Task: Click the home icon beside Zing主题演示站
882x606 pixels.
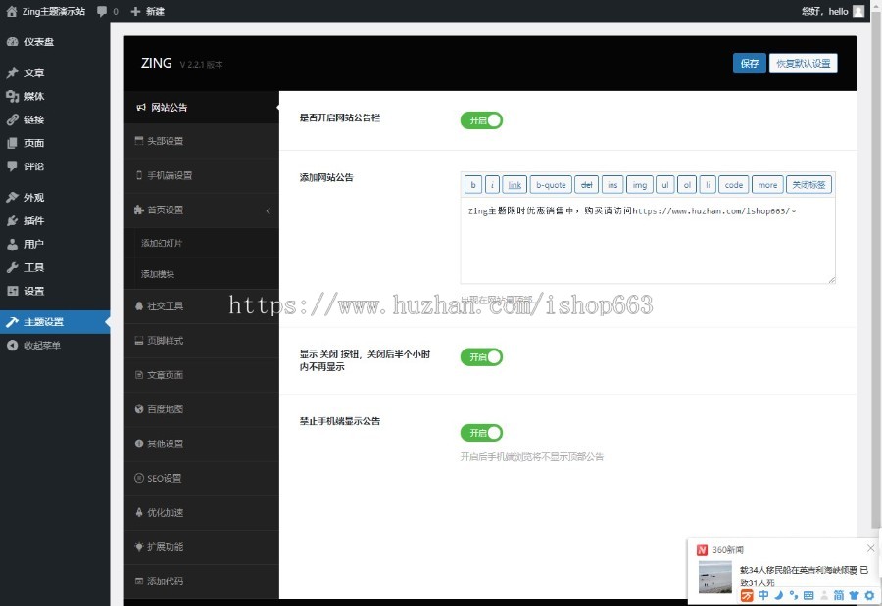Action: [x=11, y=11]
